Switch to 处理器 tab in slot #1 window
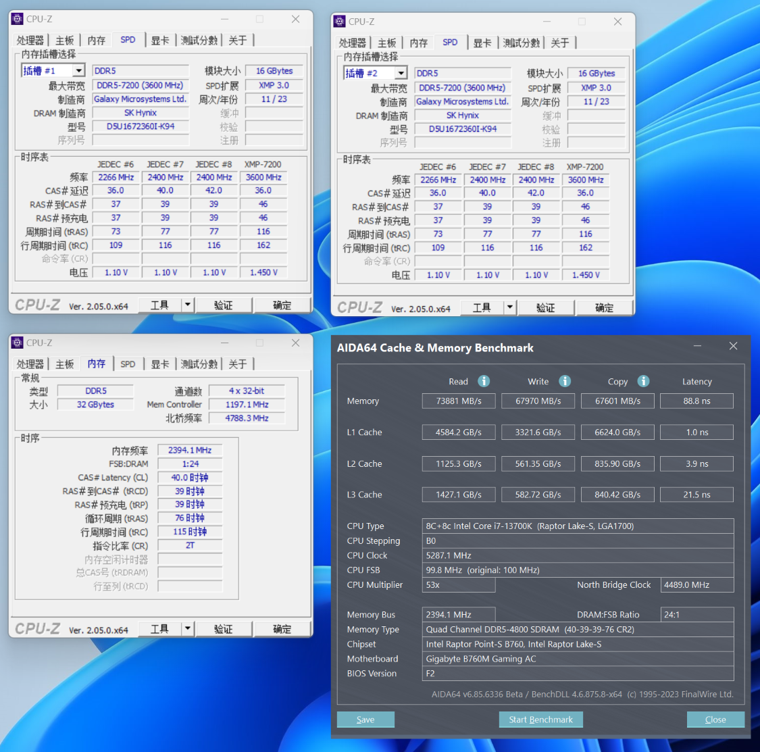 point(30,41)
